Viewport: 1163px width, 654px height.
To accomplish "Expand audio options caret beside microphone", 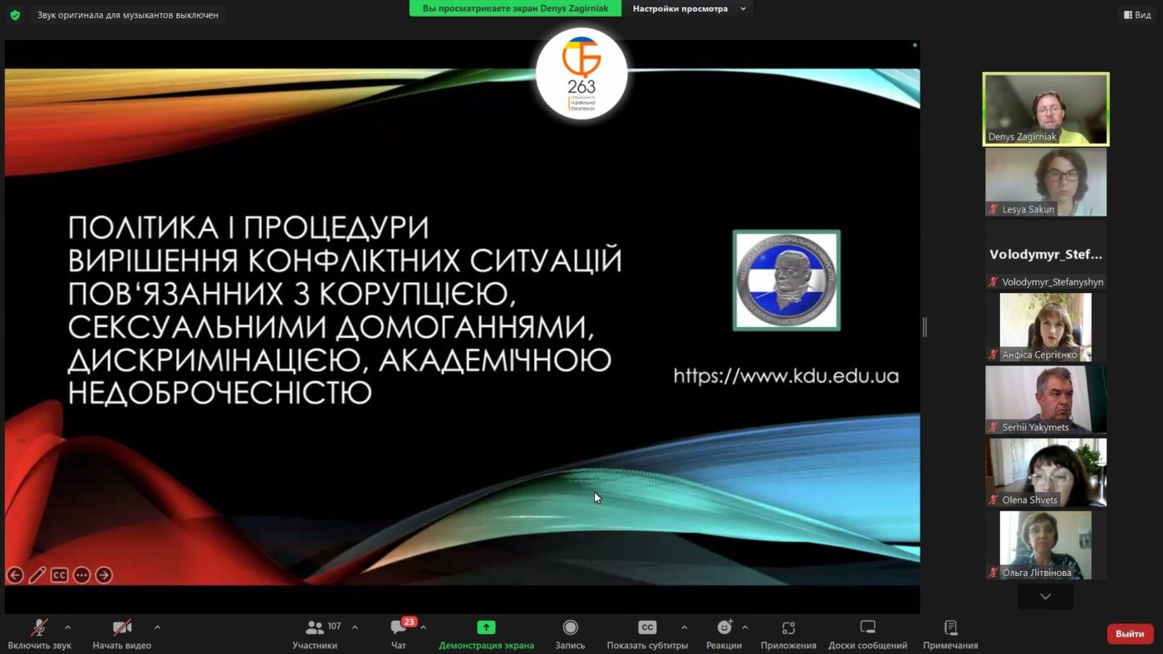I will pos(68,627).
